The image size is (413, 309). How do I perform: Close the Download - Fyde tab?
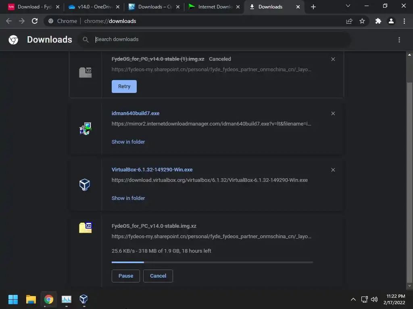coord(58,7)
